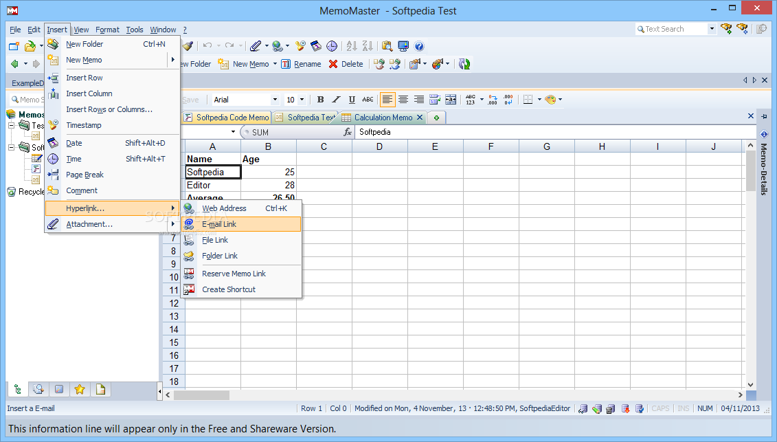This screenshot has height=442, width=777.
Task: Click the favorites star icon in sidebar
Action: [79, 390]
